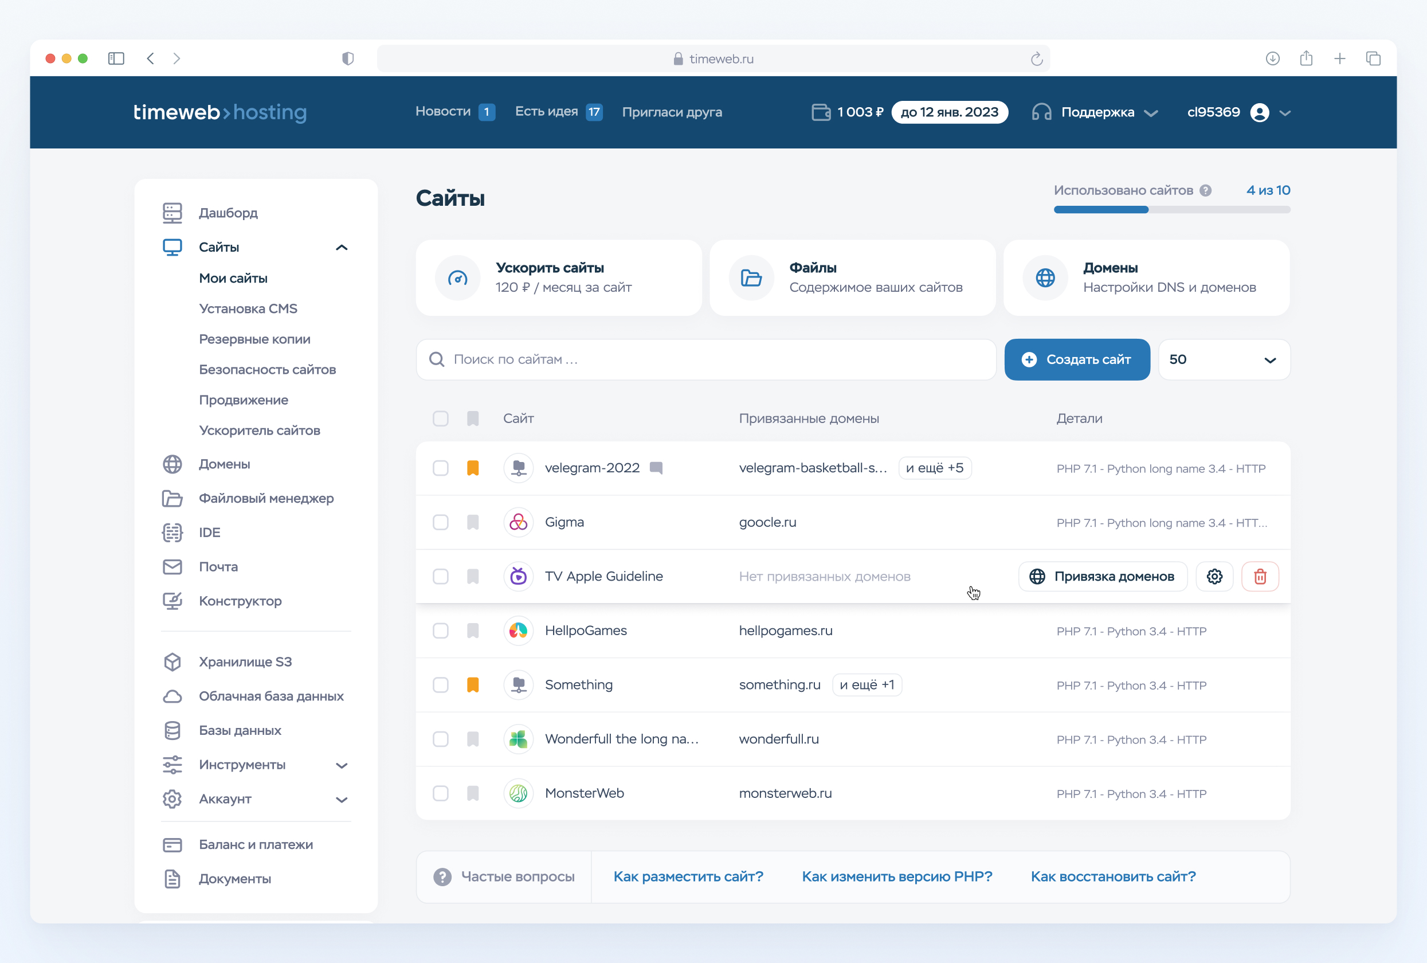Toggle the select-all checkbox in table header
The height and width of the screenshot is (963, 1427).
click(440, 418)
